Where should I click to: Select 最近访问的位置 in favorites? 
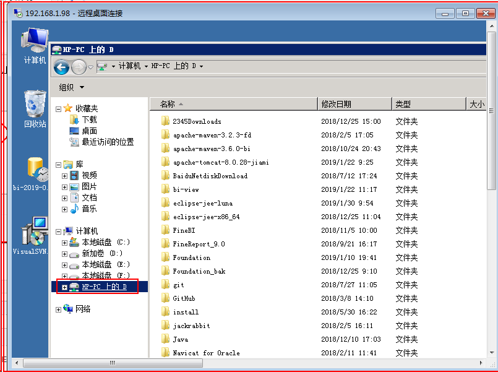coord(108,142)
